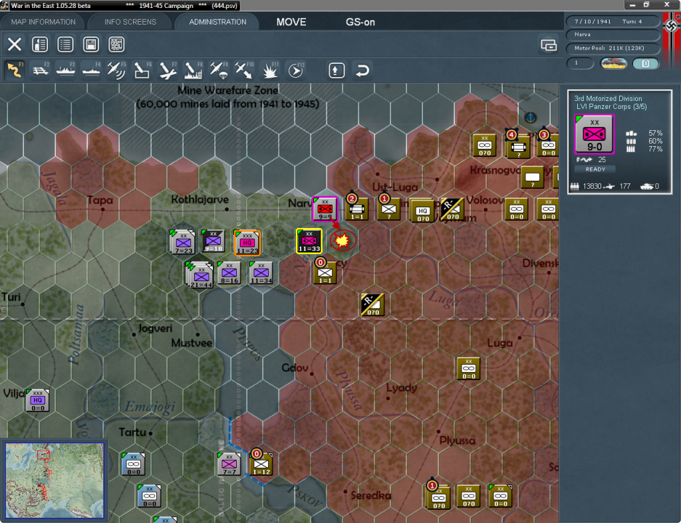681x523 pixels.
Task: Select the Move mode (F1) icon
Action: [15, 70]
